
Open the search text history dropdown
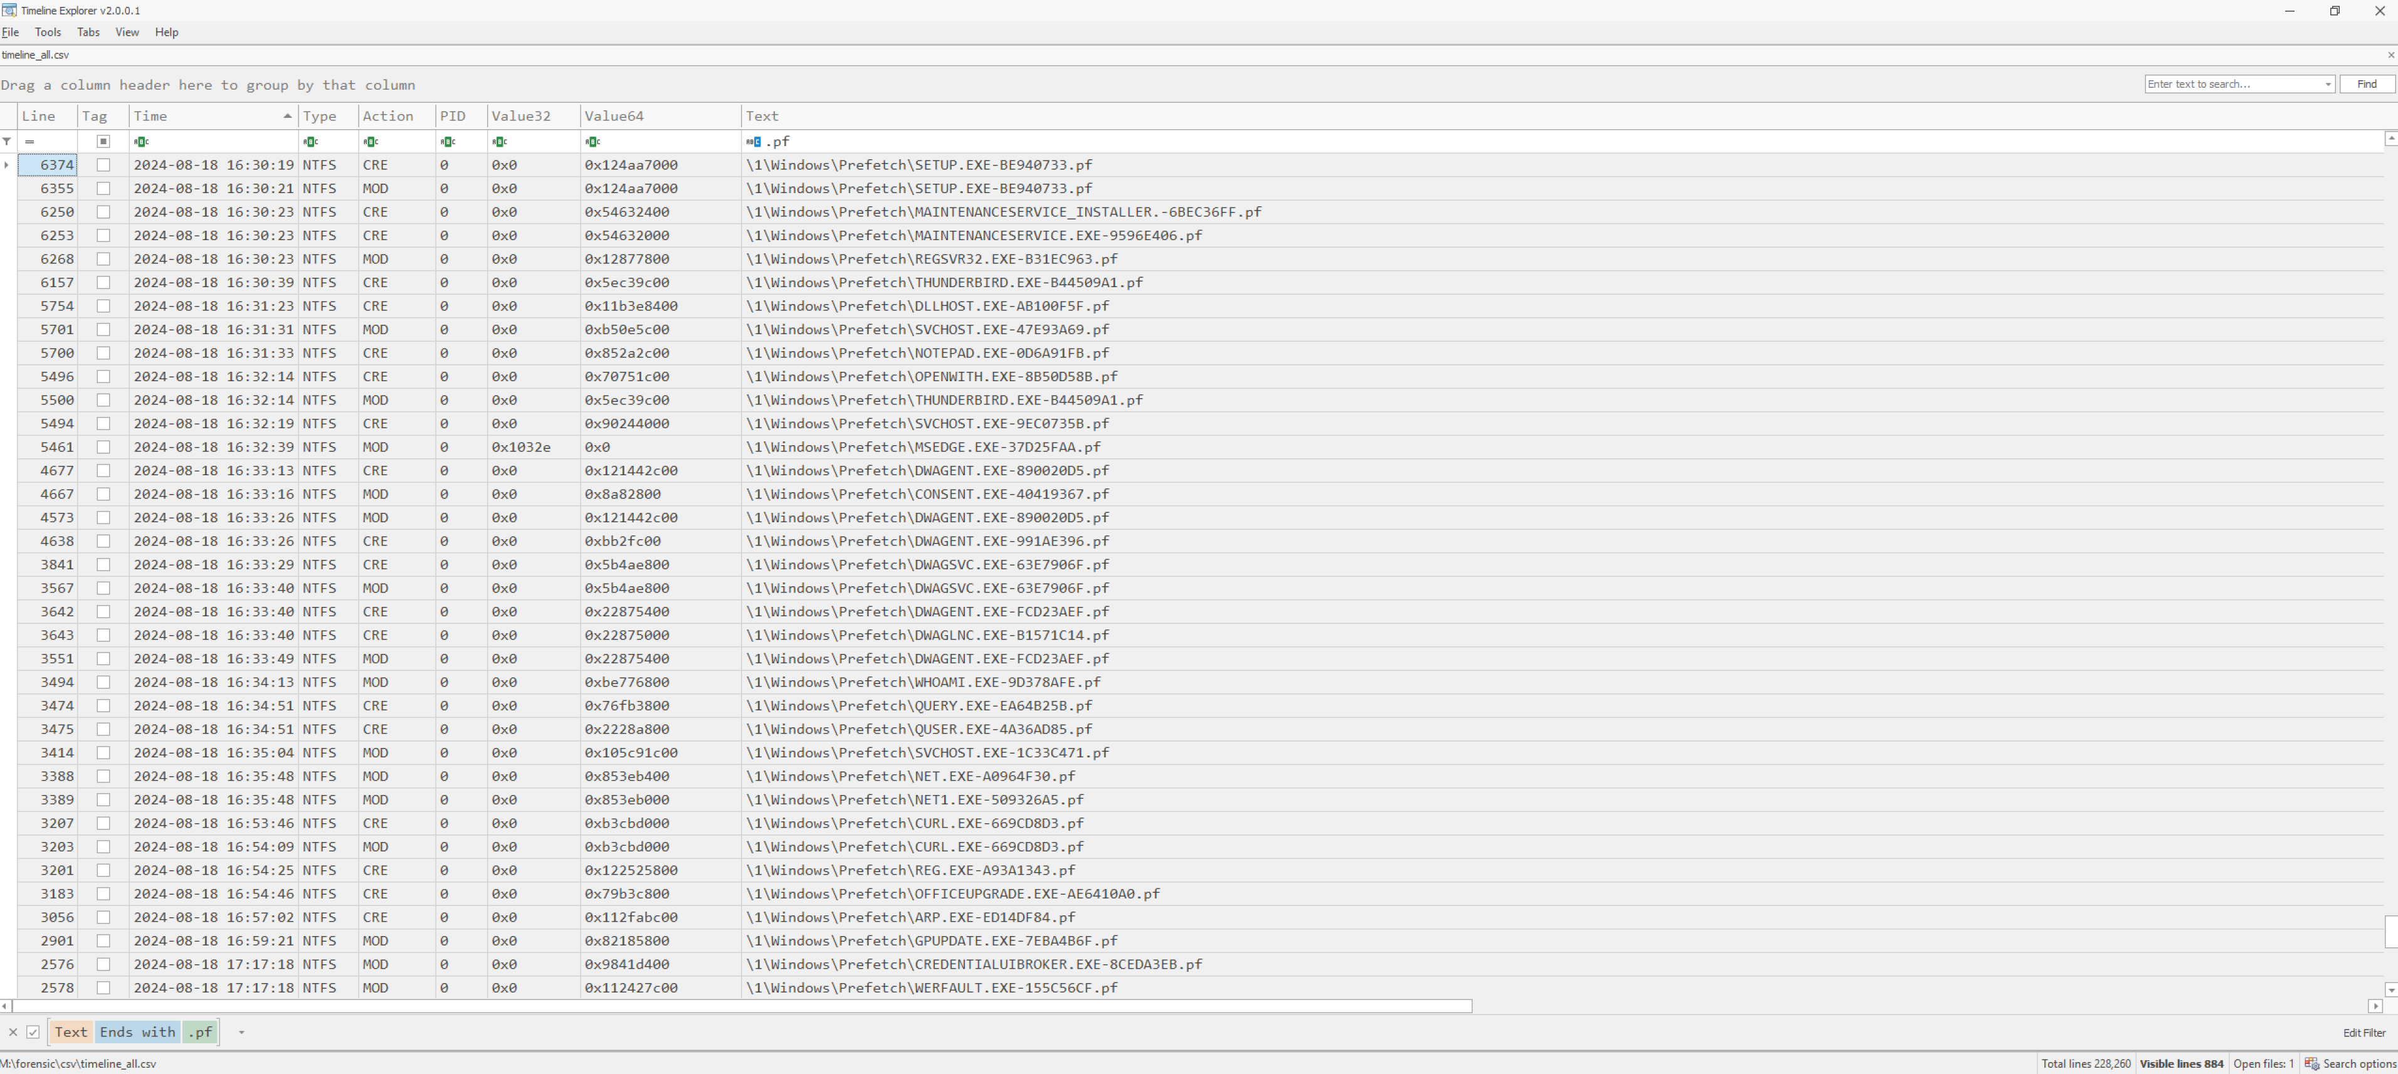click(2327, 84)
